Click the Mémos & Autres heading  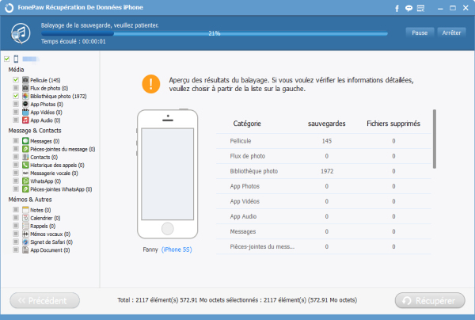tap(30, 200)
